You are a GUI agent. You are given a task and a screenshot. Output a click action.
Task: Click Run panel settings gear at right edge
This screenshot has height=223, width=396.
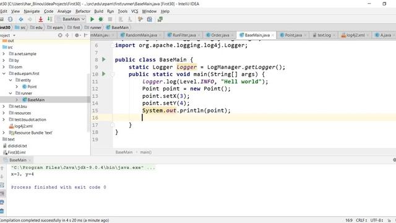394,160
